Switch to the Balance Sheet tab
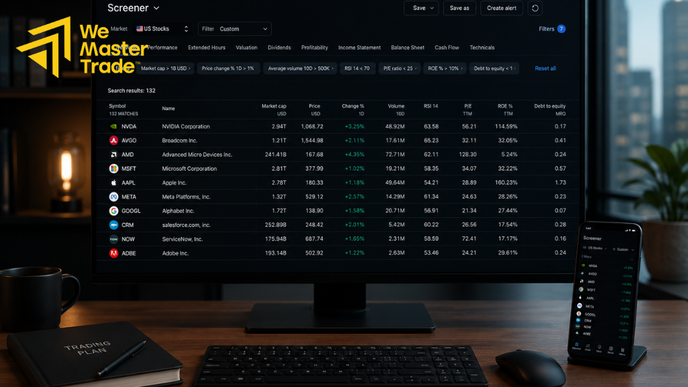 click(408, 48)
